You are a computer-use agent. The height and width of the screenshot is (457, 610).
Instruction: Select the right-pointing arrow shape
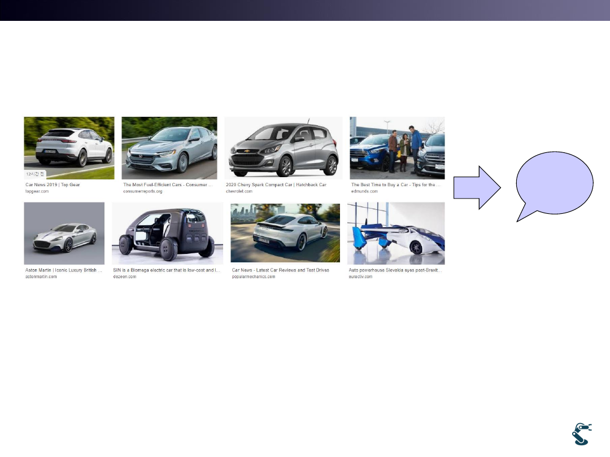[x=477, y=188]
